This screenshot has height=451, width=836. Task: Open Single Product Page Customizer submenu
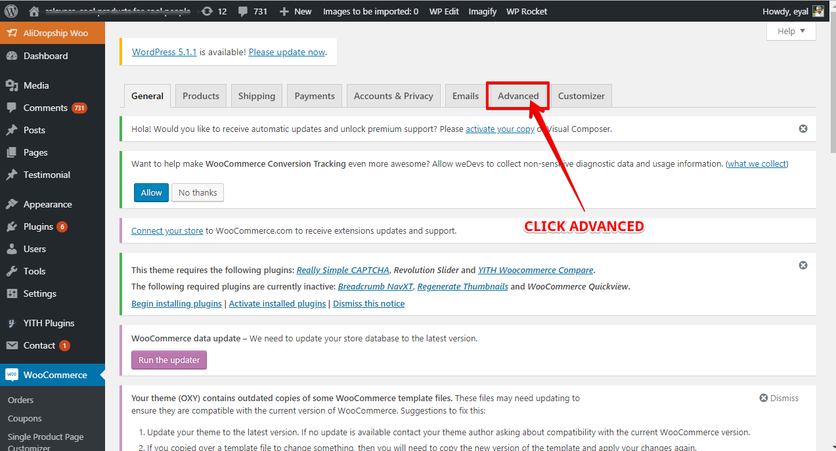click(x=45, y=442)
